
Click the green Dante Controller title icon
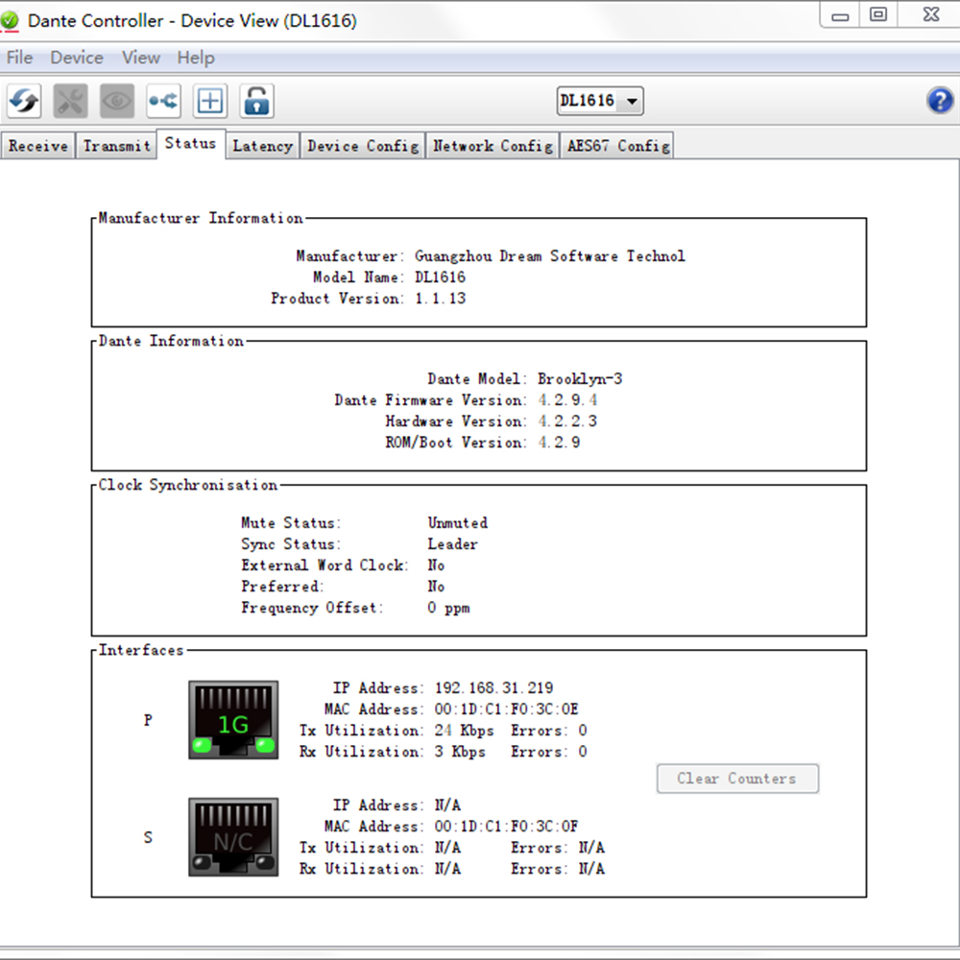click(10, 21)
